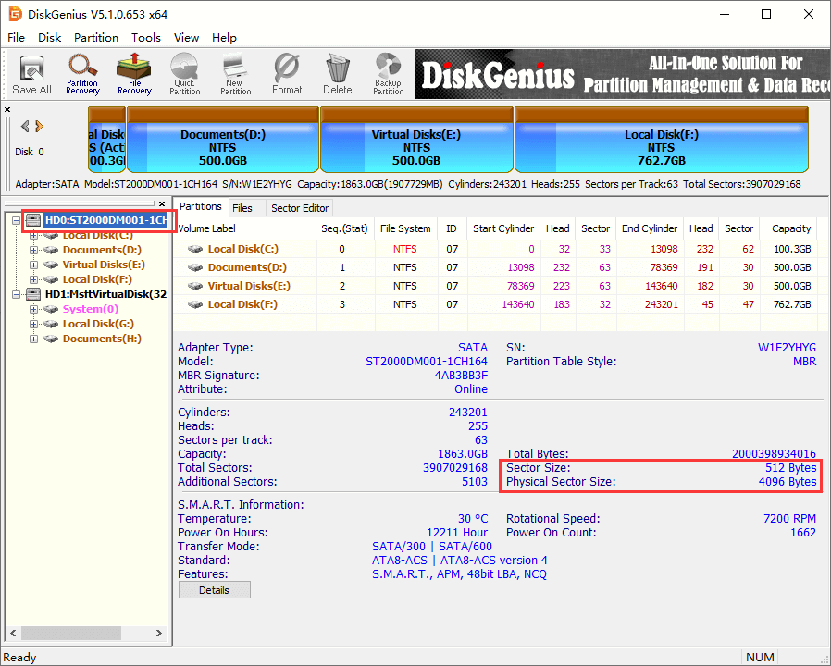Switch to the Files tab
The width and height of the screenshot is (831, 666).
coord(242,208)
